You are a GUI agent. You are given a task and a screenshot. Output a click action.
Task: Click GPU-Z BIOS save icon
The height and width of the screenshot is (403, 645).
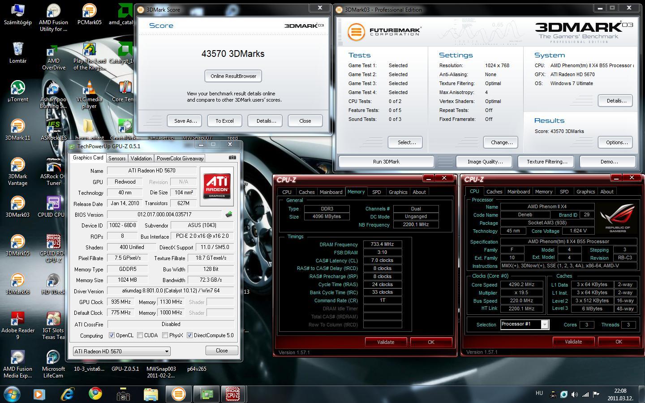pos(229,214)
